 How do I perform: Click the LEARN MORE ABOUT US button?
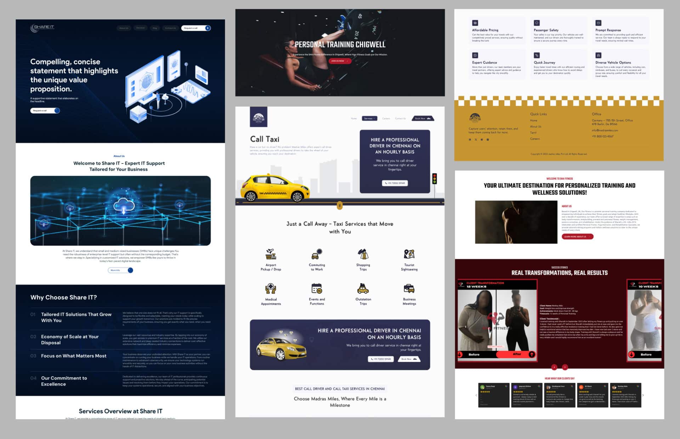click(577, 236)
